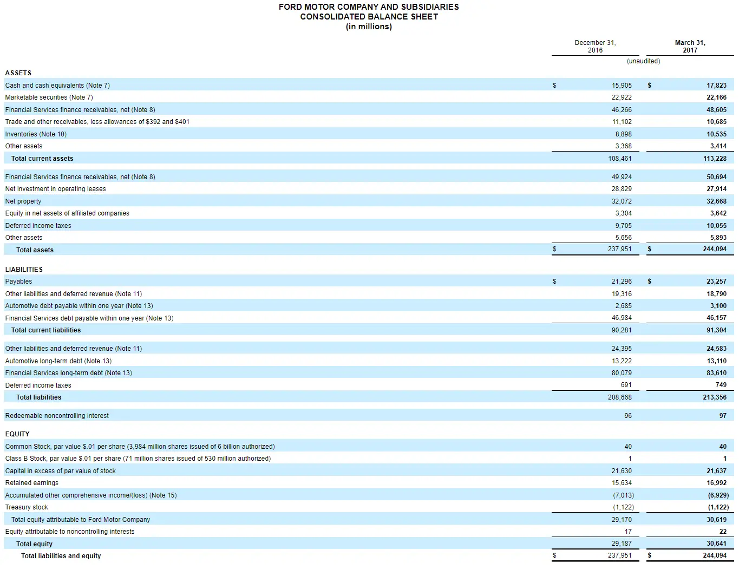Image resolution: width=739 pixels, height=569 pixels.
Task: Click the total current liabilities value 90,281
Action: 622,330
